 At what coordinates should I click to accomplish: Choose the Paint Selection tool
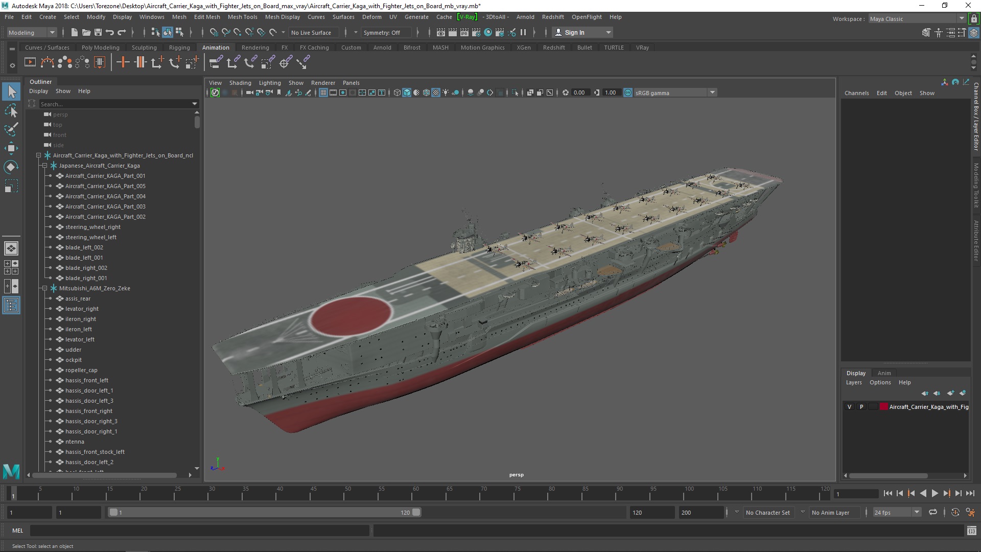11,129
